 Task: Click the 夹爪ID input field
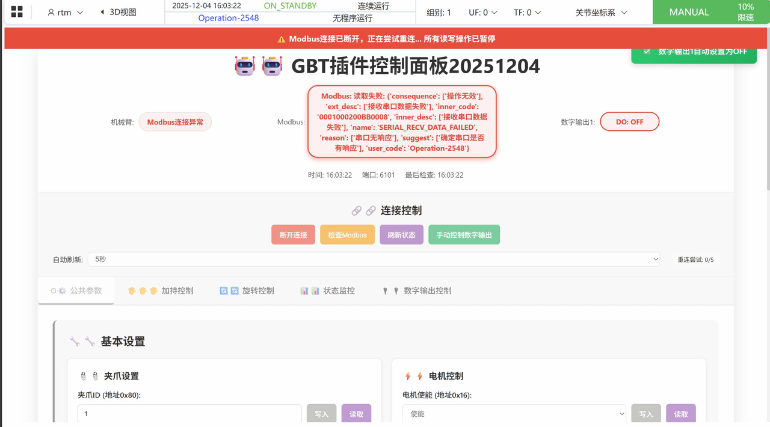pyautogui.click(x=189, y=414)
